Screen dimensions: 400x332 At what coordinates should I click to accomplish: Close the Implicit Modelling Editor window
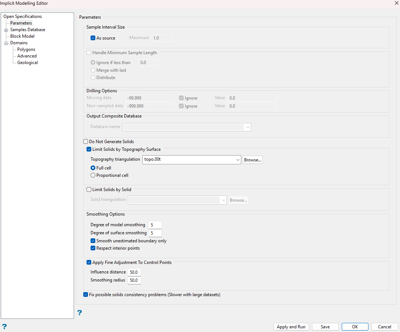tap(397, 3)
